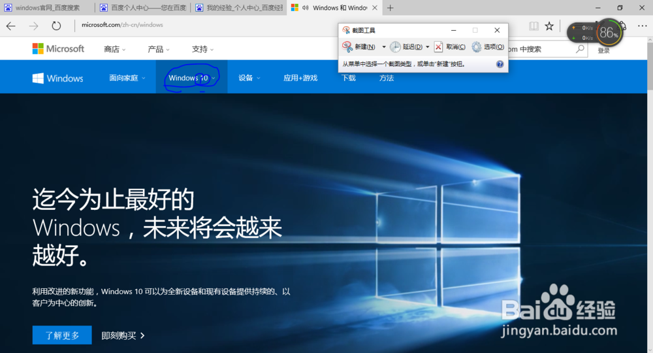Expand the 商店 menu

tap(114, 49)
